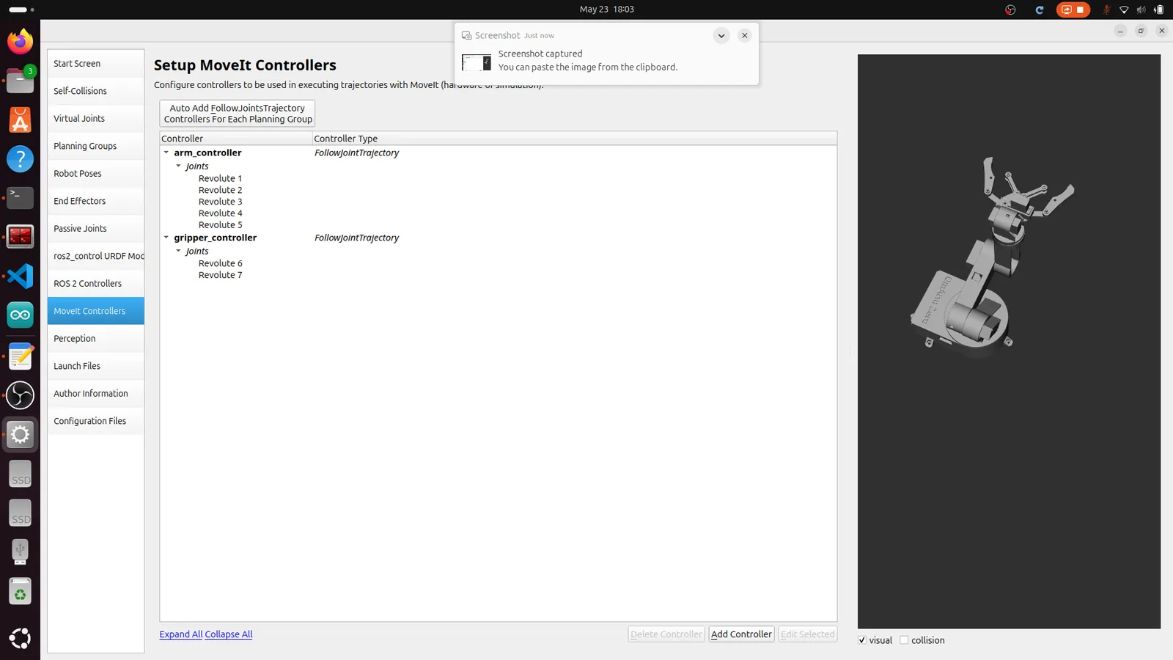Open the Planning Groups tab
1173x660 pixels.
coord(95,146)
